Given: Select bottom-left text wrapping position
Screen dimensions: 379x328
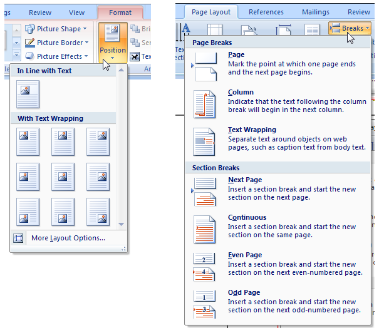Looking at the screenshot, I should coord(28,212).
